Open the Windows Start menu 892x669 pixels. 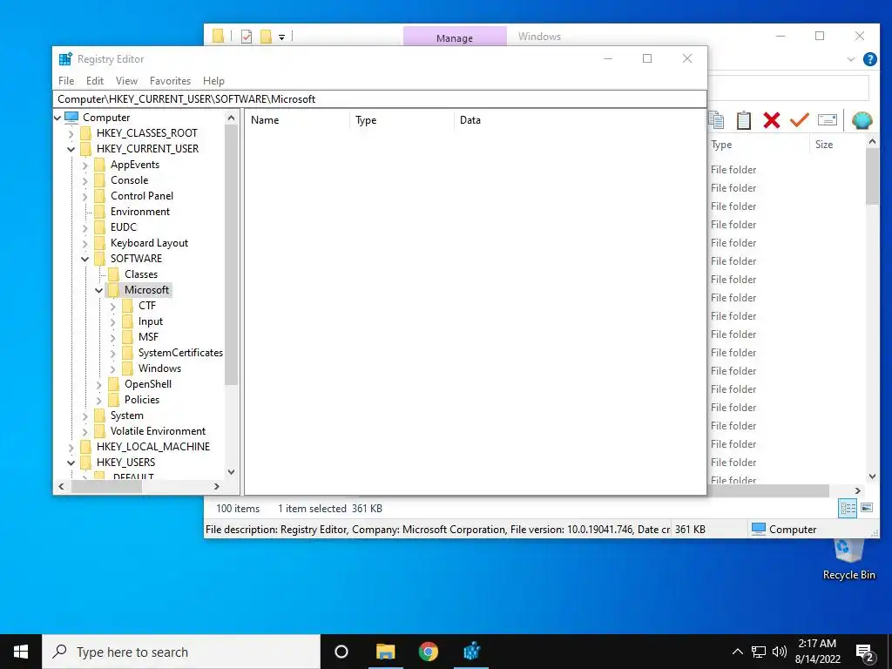click(21, 652)
